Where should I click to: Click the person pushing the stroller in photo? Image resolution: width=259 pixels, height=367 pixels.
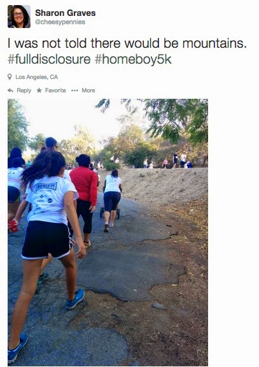click(x=112, y=200)
